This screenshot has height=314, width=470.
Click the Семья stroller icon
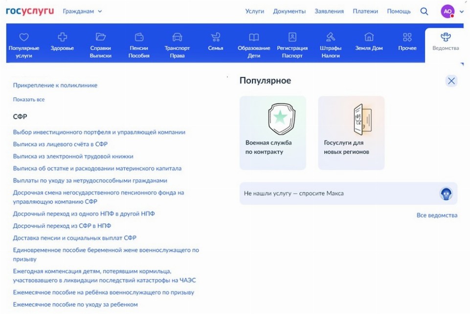point(215,37)
